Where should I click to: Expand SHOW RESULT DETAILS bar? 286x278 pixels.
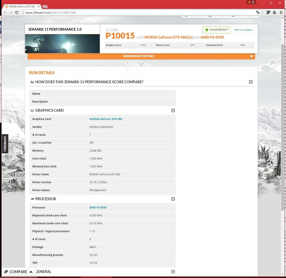pos(141,56)
